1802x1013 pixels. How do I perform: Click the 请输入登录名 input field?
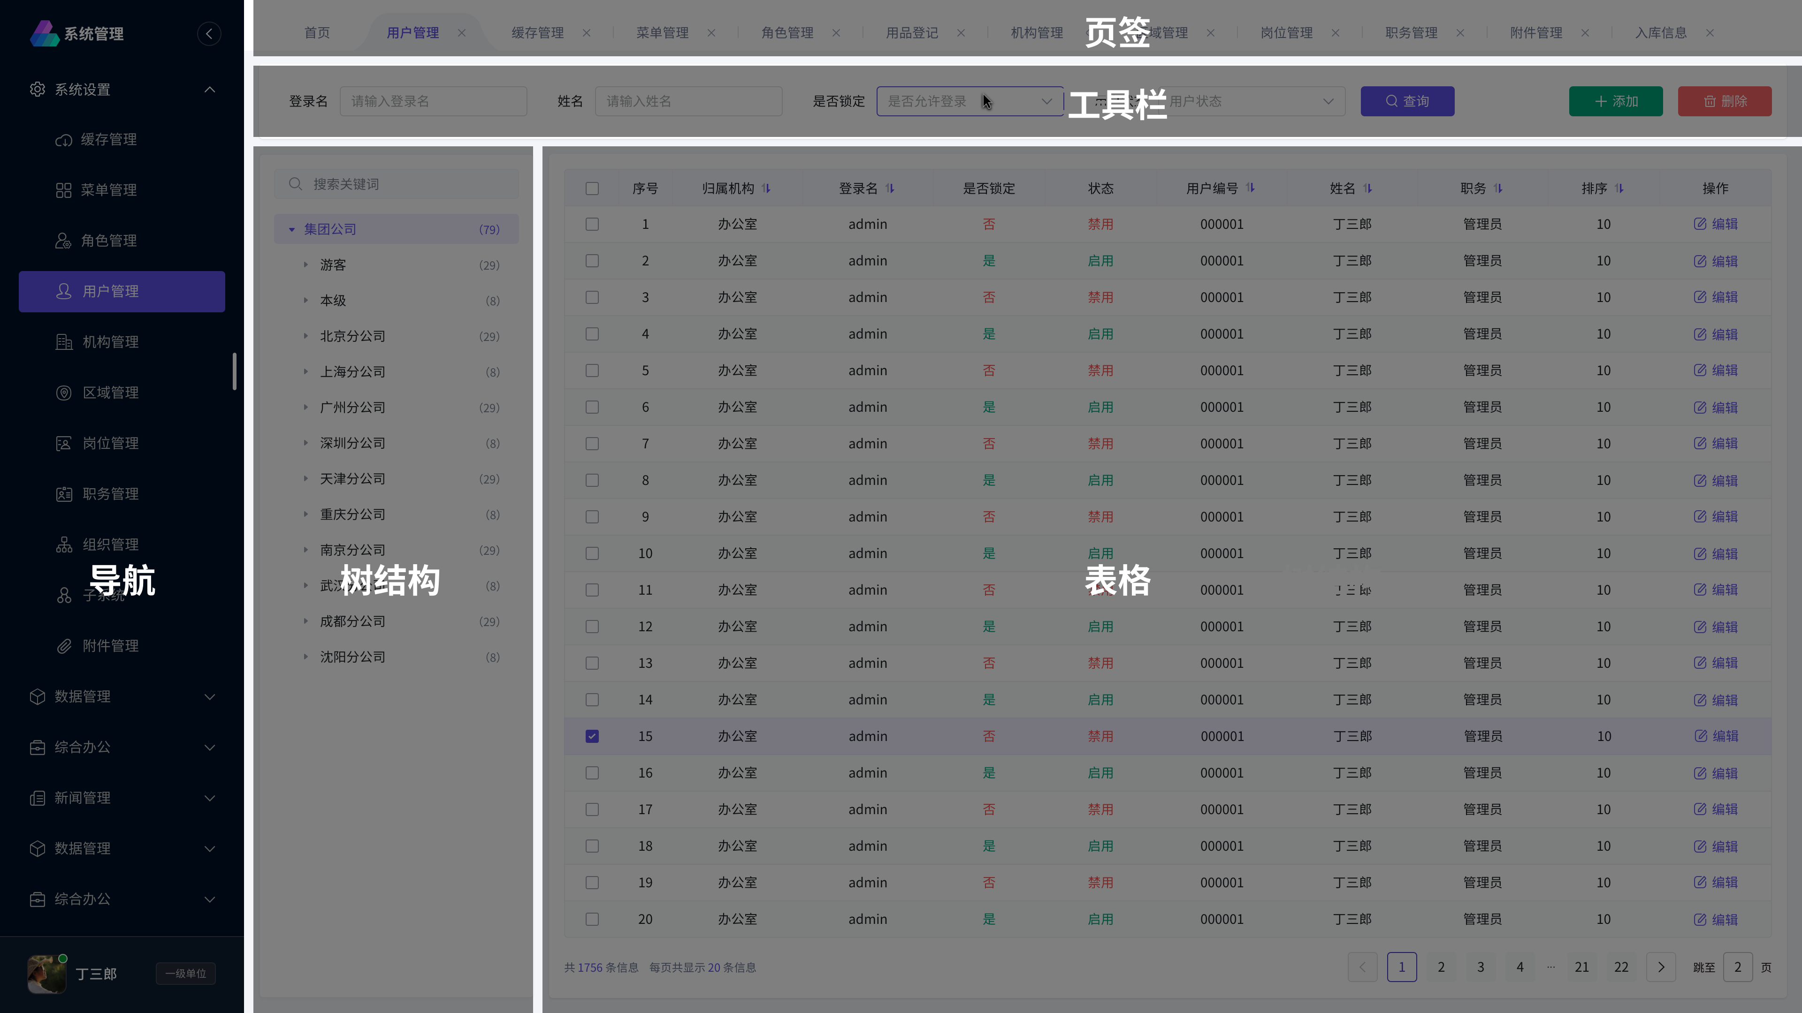[433, 101]
